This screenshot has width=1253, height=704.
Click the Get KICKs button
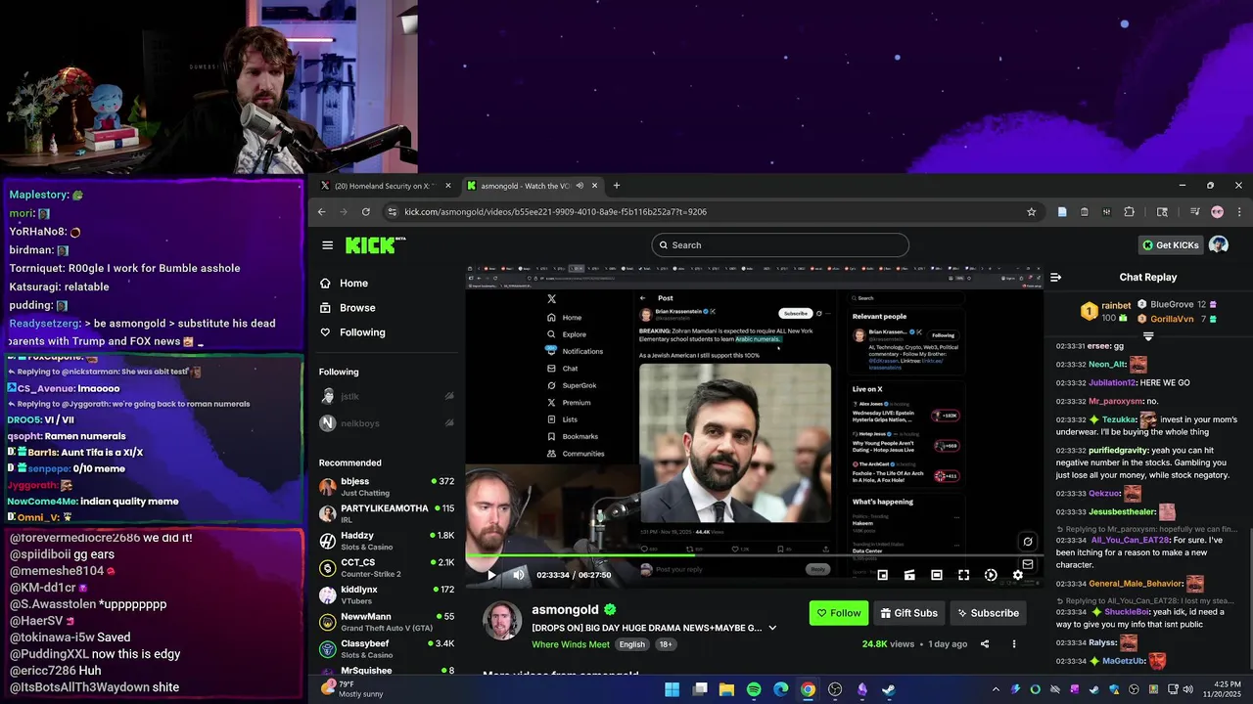coord(1170,245)
